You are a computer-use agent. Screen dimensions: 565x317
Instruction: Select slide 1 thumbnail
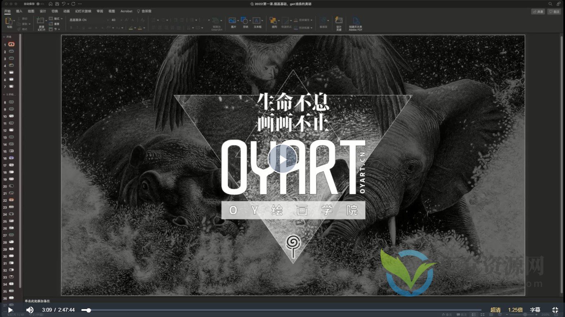pos(12,44)
